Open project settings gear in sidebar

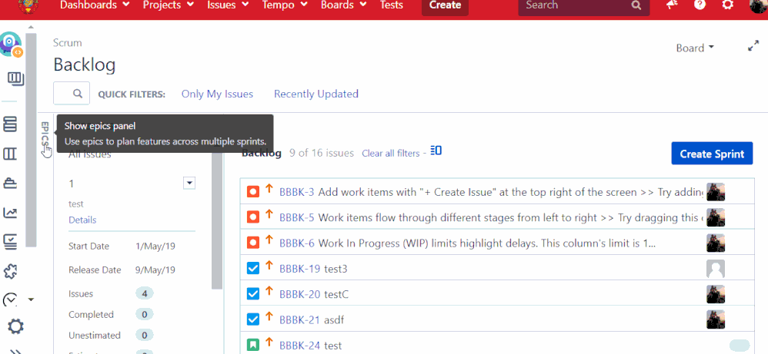tap(15, 326)
